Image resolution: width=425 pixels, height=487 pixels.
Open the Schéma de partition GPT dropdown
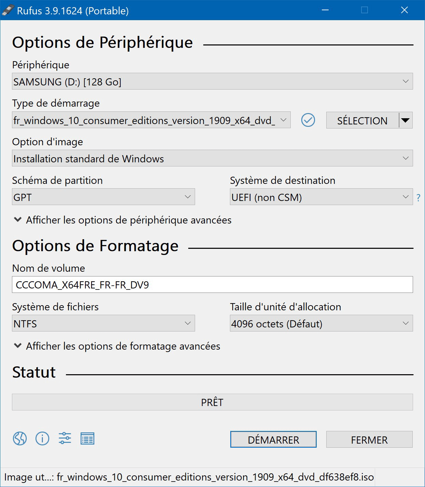[103, 197]
